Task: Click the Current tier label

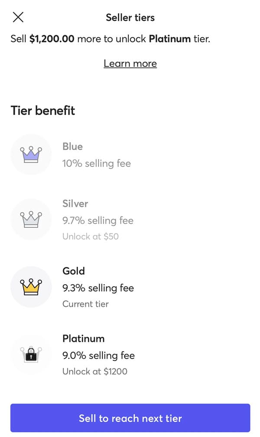Action: point(85,304)
